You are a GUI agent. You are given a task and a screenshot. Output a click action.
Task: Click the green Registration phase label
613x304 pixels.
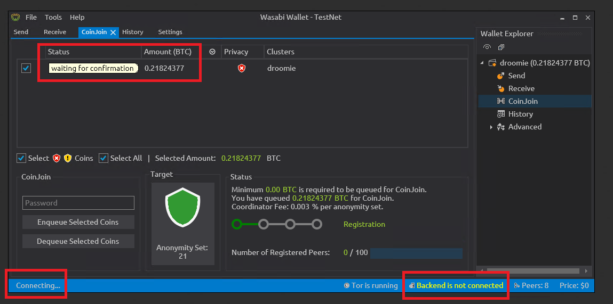pos(364,224)
